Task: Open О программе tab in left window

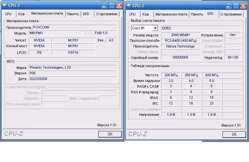Action: (x=107, y=14)
